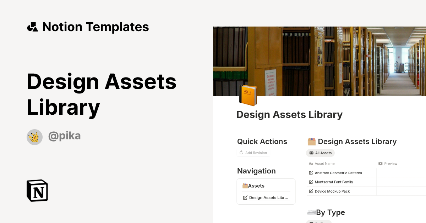Follow the @pika author link
The height and width of the screenshot is (223, 426).
click(x=64, y=136)
